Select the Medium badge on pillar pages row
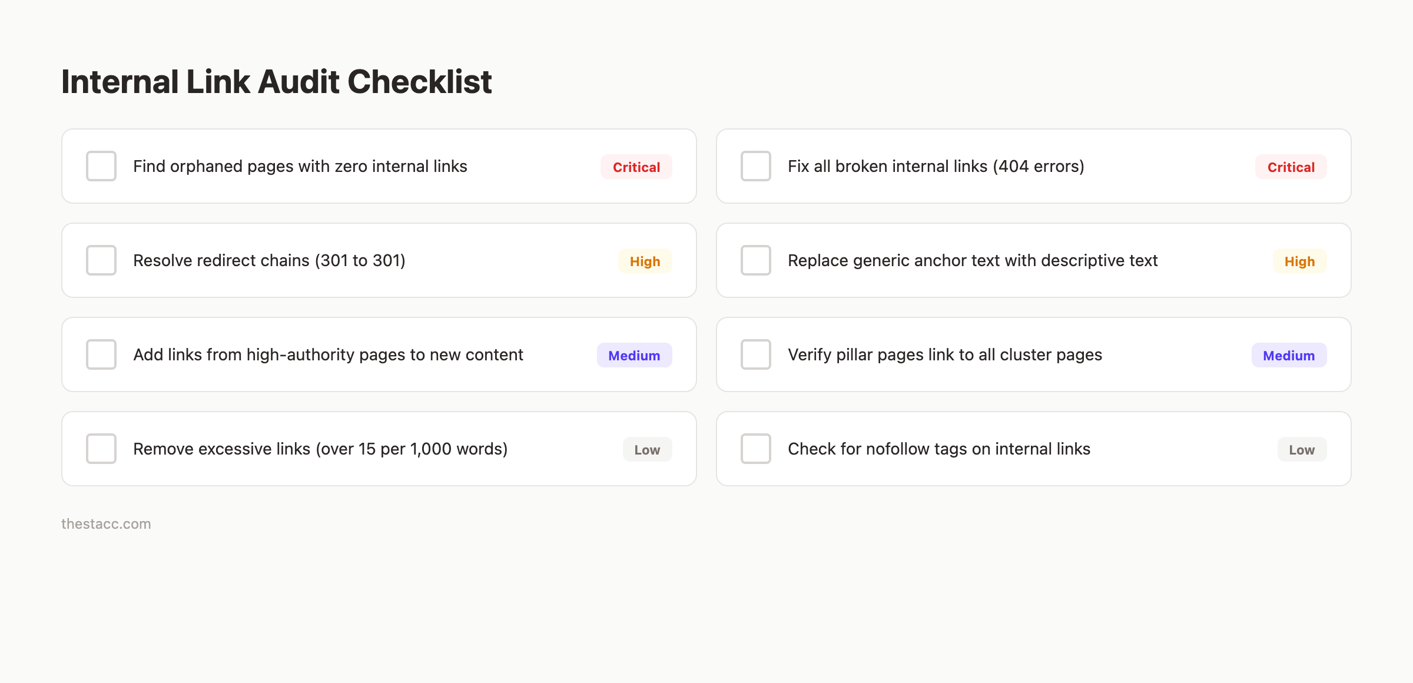 (x=1289, y=355)
